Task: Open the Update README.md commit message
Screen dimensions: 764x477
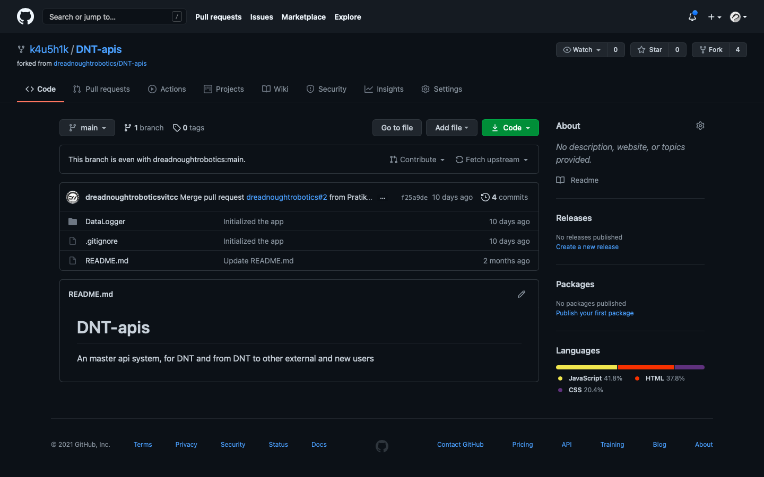Action: pos(258,261)
